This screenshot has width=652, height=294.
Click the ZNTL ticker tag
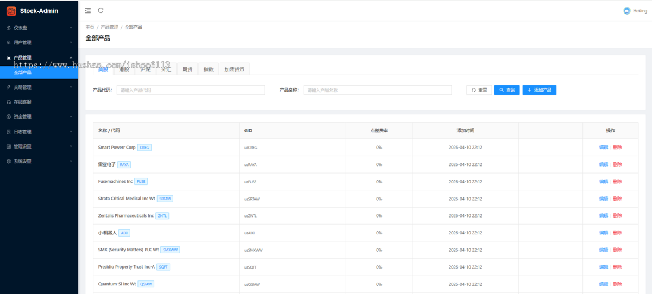(162, 215)
